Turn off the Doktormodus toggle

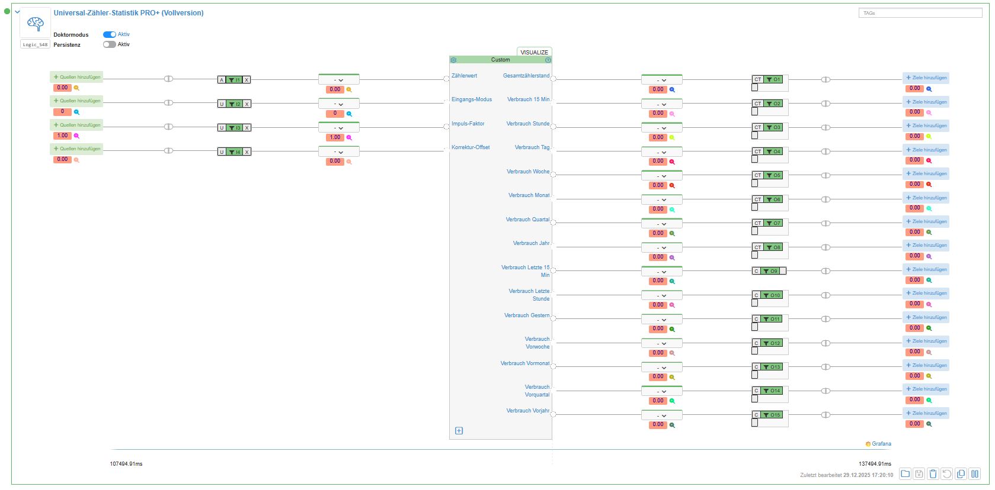[x=110, y=34]
